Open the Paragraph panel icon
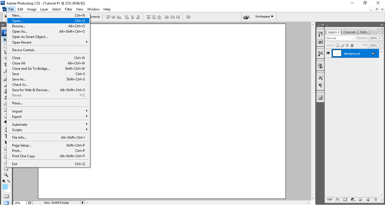The height and width of the screenshot is (216, 385). (320, 86)
